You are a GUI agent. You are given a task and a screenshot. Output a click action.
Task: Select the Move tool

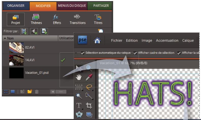tap(79, 69)
